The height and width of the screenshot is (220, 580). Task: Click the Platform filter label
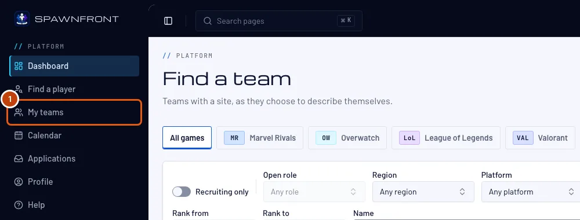coord(496,175)
